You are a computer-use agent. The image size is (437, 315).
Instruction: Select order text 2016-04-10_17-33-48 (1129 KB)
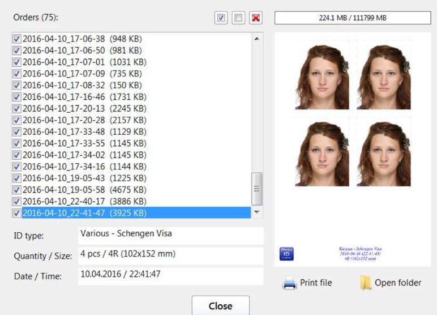point(84,131)
